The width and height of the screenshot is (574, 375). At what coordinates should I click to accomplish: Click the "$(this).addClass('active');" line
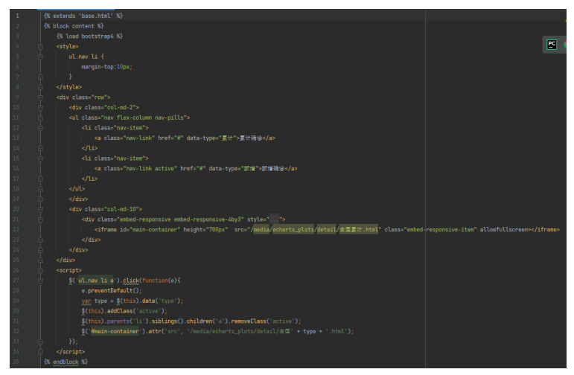coord(124,311)
